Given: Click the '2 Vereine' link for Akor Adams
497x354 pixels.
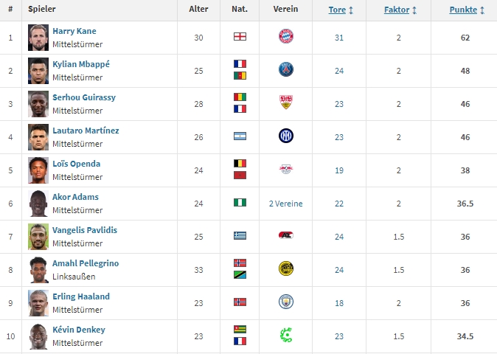Looking at the screenshot, I should pos(285,204).
